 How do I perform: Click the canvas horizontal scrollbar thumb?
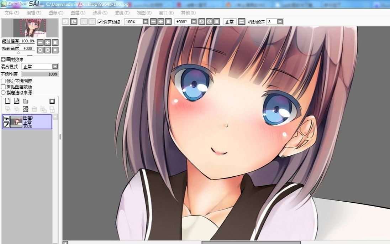[251, 242]
